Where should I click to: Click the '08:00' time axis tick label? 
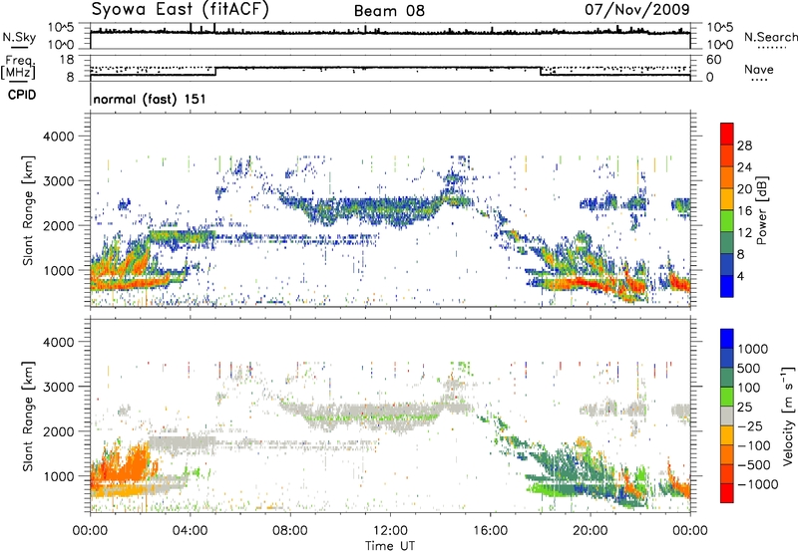290,531
